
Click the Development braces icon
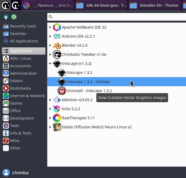6,118
